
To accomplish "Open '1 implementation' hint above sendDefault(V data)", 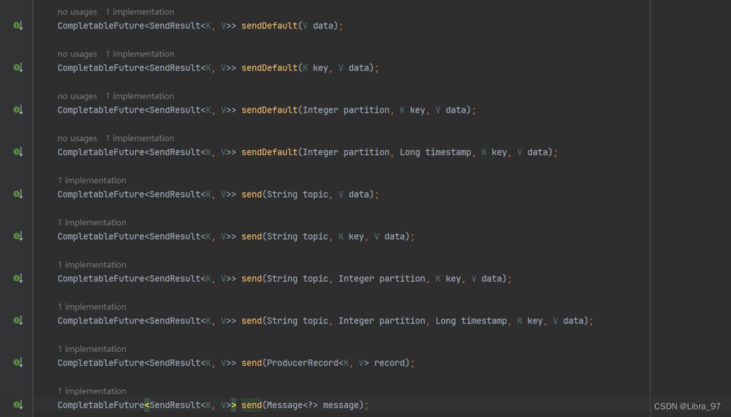I will (140, 12).
